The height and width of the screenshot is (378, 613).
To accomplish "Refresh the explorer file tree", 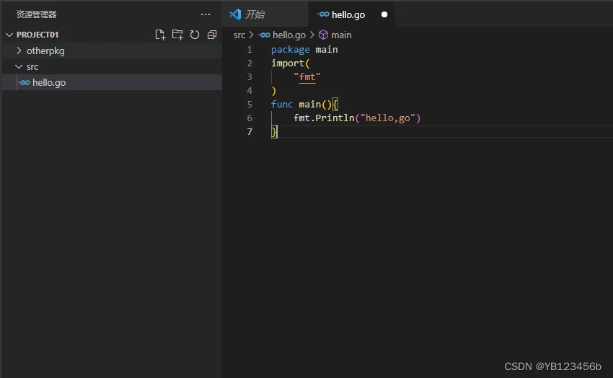I will pos(195,35).
